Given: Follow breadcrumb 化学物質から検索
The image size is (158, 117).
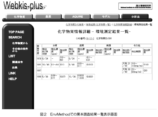Looking at the screenshot, I should [x=75, y=25].
